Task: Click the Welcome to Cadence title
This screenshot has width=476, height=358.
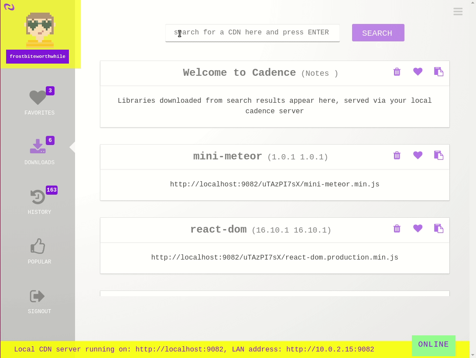Action: [239, 73]
